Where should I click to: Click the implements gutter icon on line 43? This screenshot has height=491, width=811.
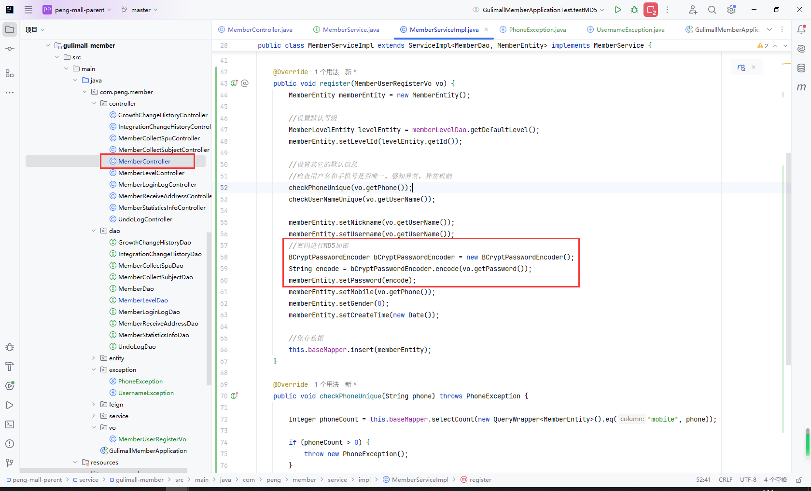click(x=234, y=83)
